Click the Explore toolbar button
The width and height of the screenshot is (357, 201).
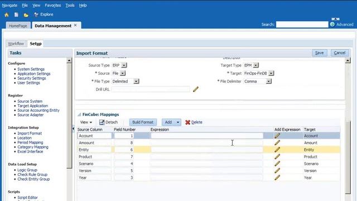coord(44,15)
